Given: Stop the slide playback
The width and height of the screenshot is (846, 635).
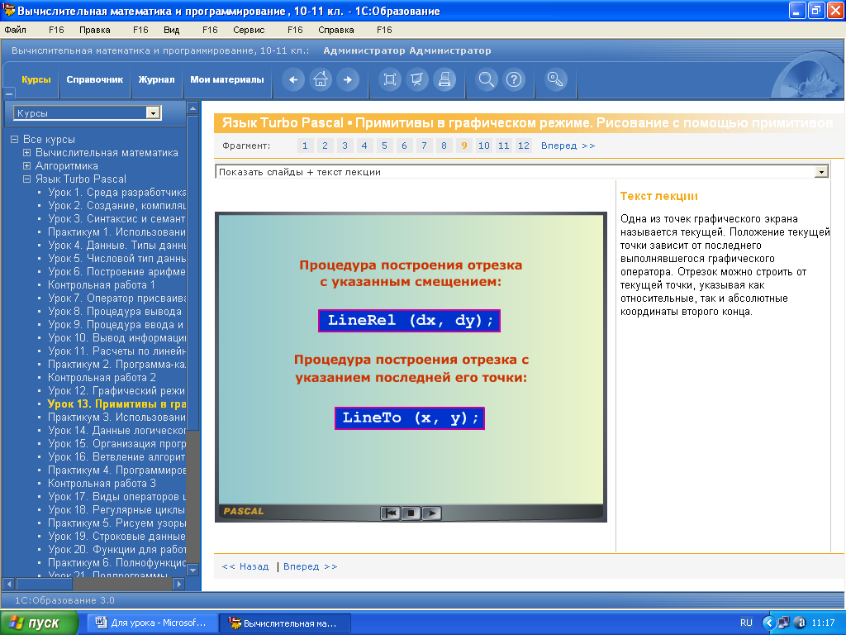Looking at the screenshot, I should click(411, 513).
